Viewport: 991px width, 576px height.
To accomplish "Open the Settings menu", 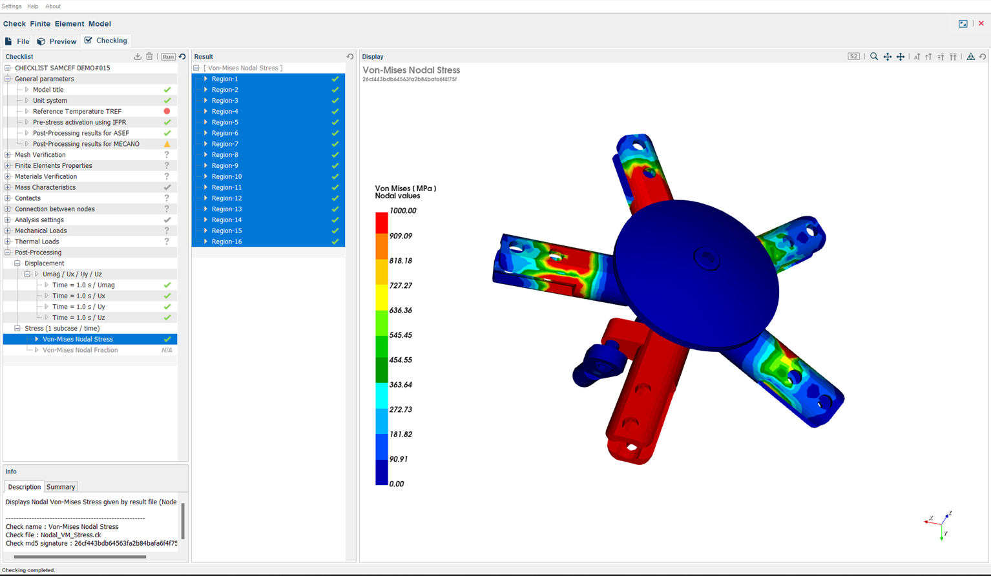I will pos(11,6).
